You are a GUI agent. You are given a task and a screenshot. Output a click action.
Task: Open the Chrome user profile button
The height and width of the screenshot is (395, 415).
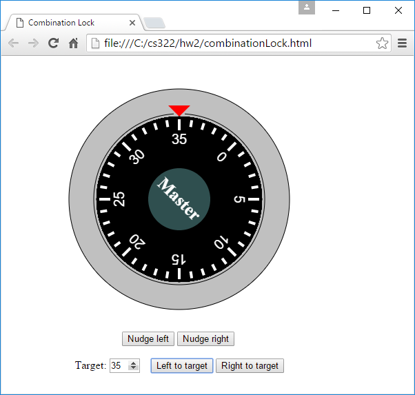pos(307,7)
